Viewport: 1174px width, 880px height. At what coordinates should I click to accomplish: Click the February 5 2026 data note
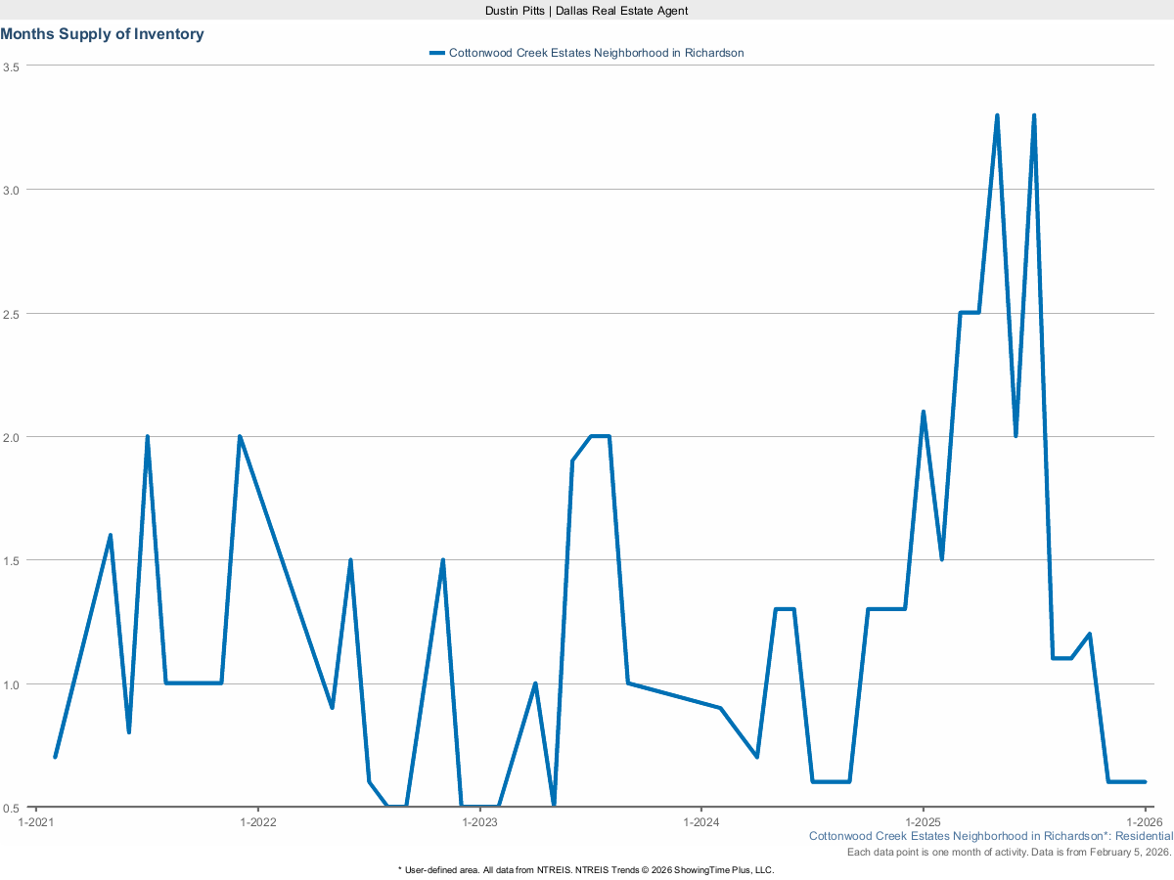click(1008, 852)
